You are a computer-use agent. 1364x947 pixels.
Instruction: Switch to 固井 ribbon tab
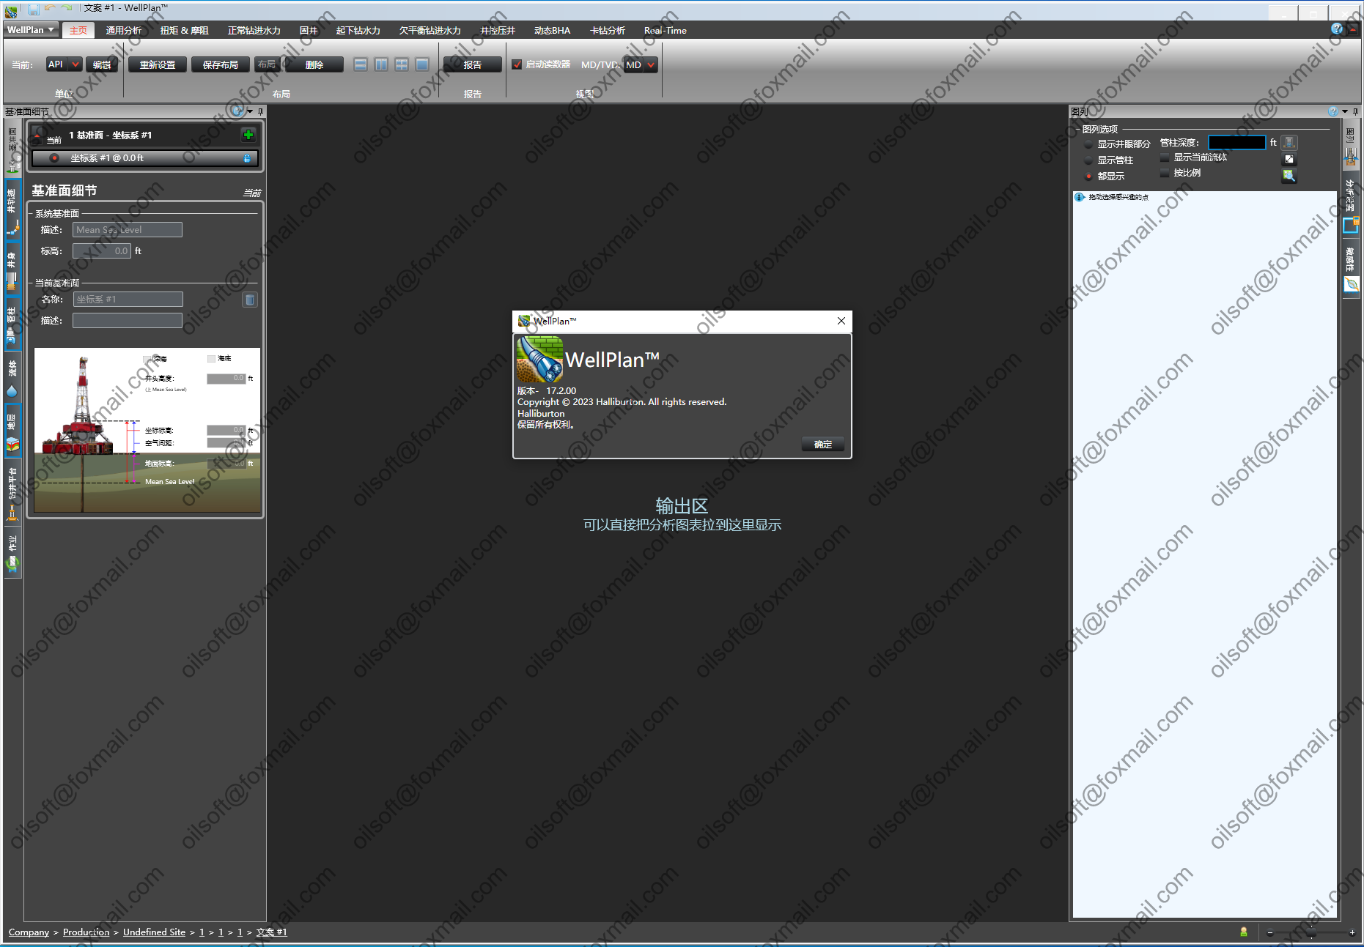click(309, 30)
